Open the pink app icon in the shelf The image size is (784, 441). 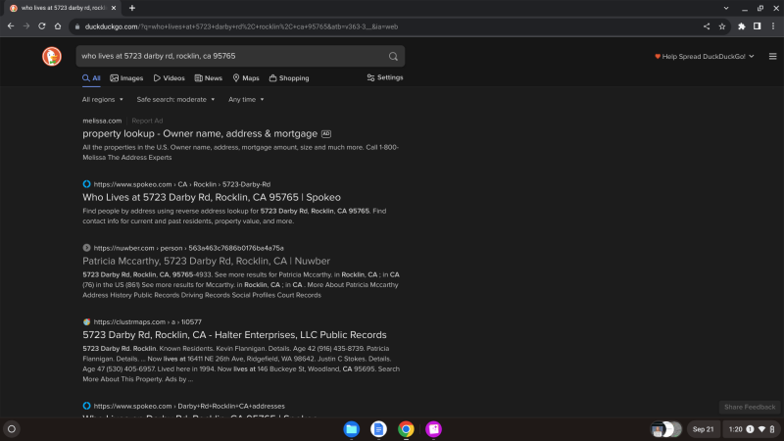click(433, 429)
